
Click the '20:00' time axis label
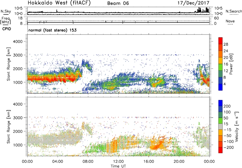pos(179,162)
